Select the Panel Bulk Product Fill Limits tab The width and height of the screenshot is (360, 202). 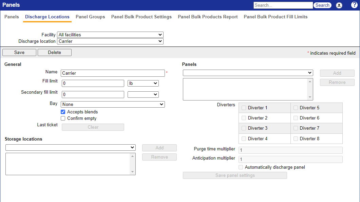276,17
